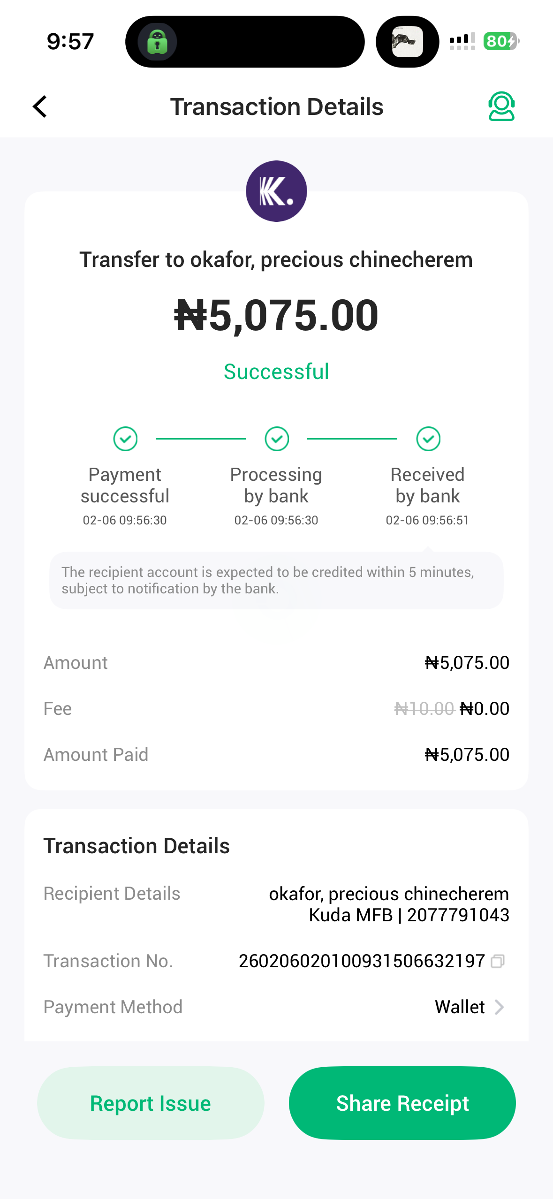Copy the transaction number

[x=498, y=961]
